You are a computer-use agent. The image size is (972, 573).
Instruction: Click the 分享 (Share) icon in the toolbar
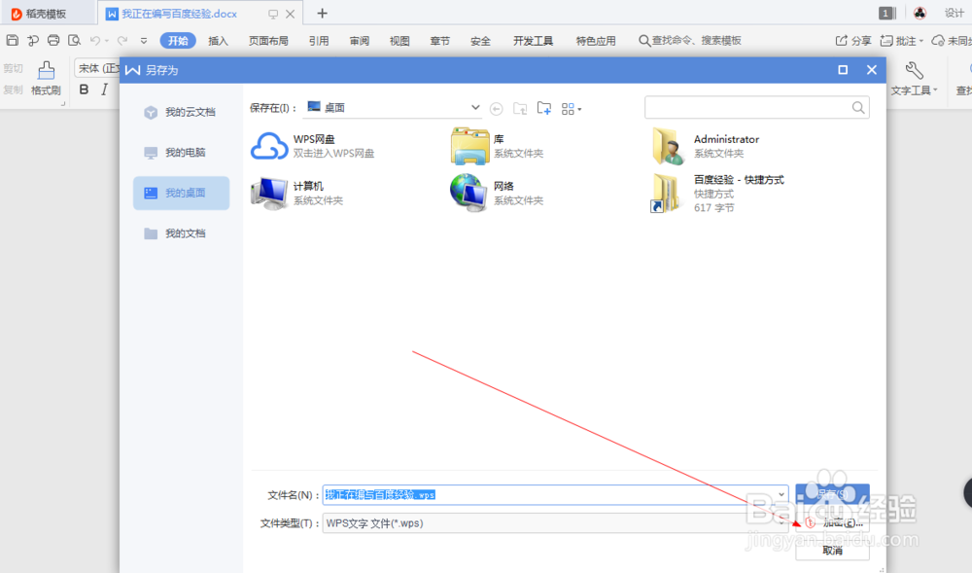(x=841, y=40)
